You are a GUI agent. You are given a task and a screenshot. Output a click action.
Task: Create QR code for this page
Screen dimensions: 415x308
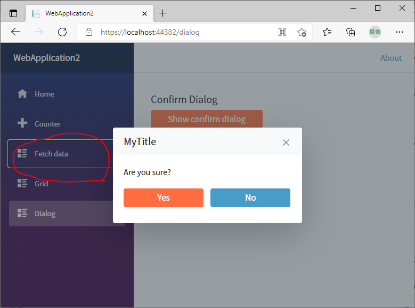282,32
